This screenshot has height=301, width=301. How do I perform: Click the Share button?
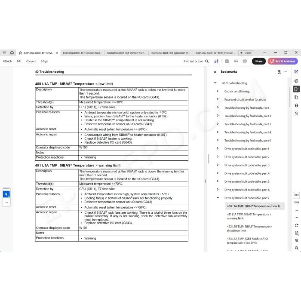click(x=259, y=61)
